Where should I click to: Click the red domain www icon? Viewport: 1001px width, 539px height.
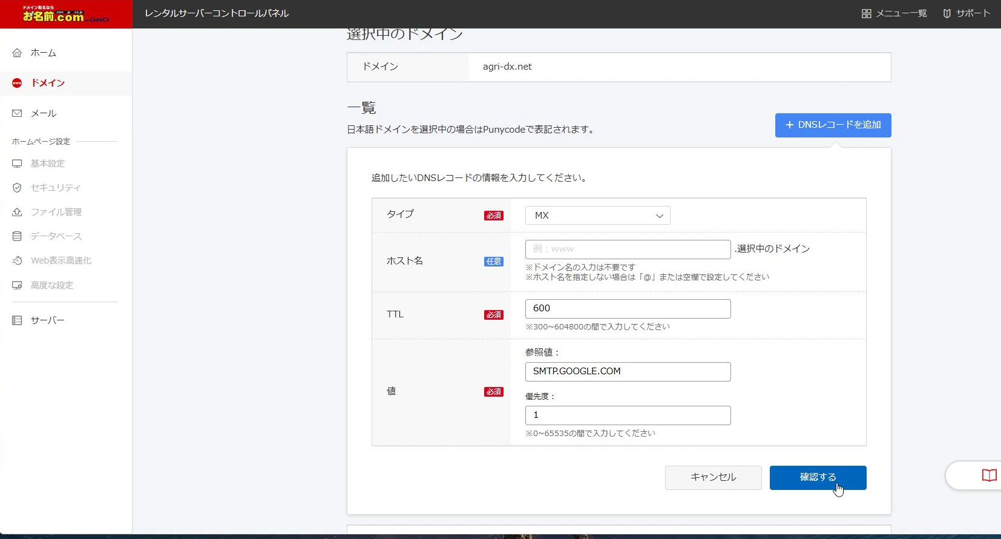[x=17, y=83]
